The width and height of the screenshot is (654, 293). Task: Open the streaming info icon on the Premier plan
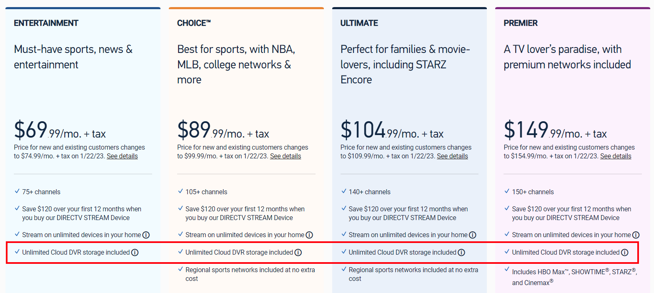636,235
